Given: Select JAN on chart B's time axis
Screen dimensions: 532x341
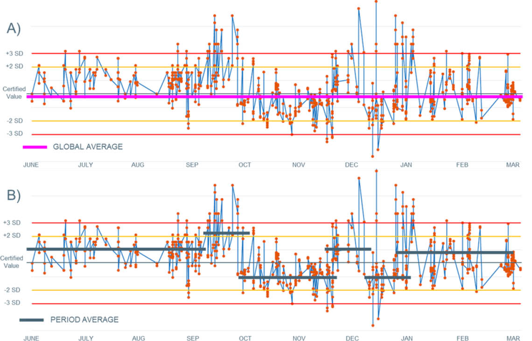Looking at the screenshot, I should (x=406, y=338).
